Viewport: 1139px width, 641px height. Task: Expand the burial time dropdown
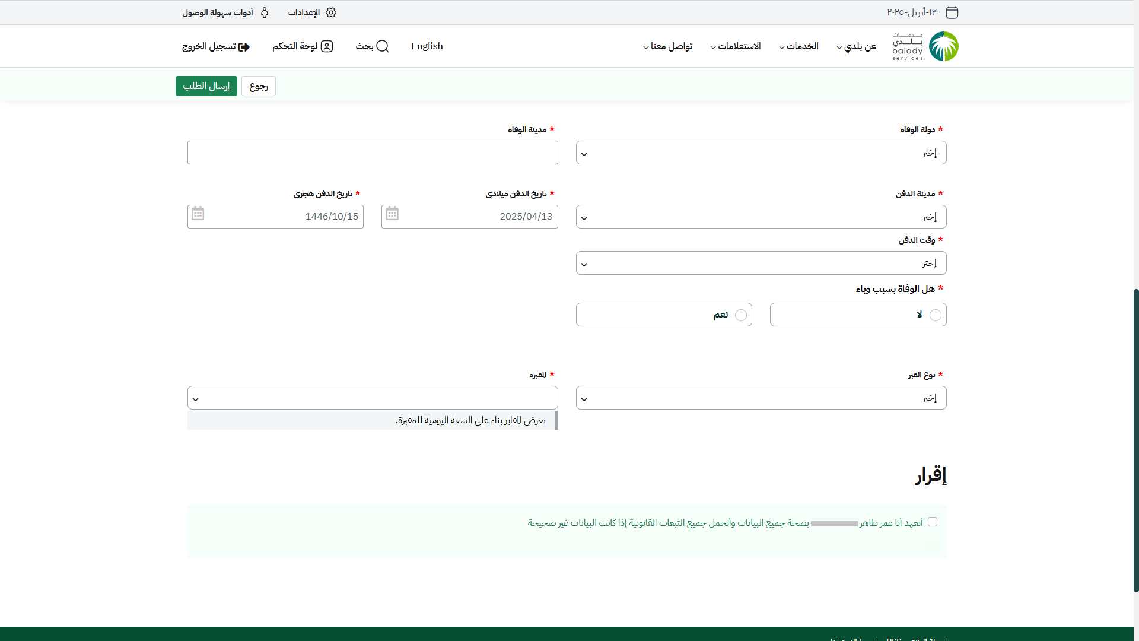761,264
